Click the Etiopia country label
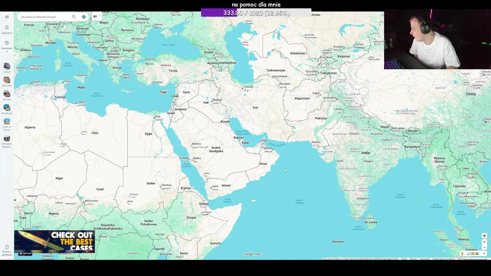This screenshot has width=491, height=276. [x=191, y=217]
